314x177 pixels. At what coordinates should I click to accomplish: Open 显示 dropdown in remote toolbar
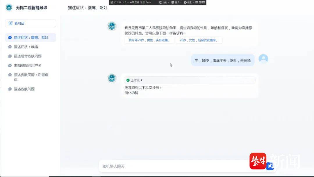pyautogui.click(x=176, y=2)
